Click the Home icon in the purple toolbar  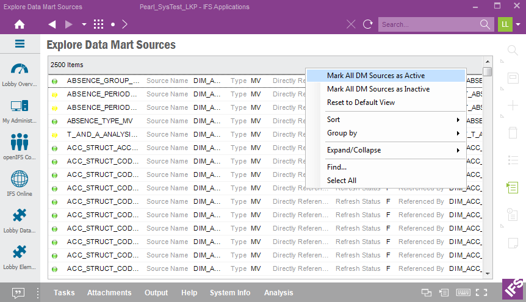[x=20, y=24]
